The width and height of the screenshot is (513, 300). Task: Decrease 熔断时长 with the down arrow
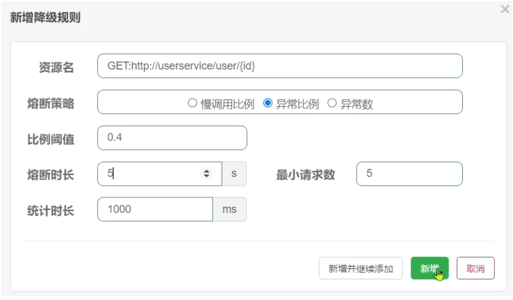tap(207, 176)
